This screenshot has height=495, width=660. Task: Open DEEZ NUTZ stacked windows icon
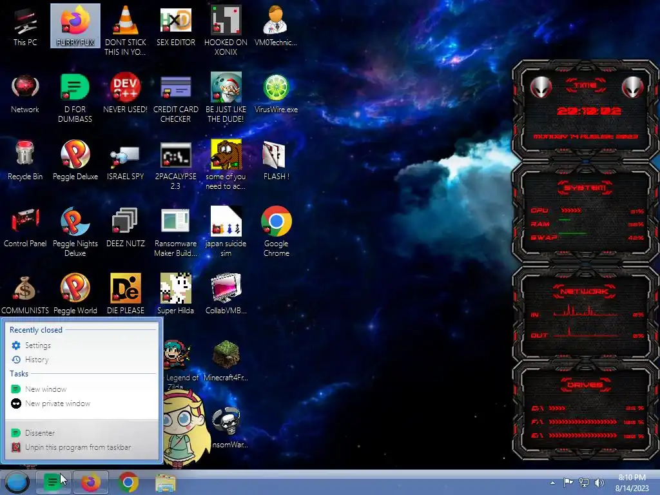pyautogui.click(x=126, y=228)
